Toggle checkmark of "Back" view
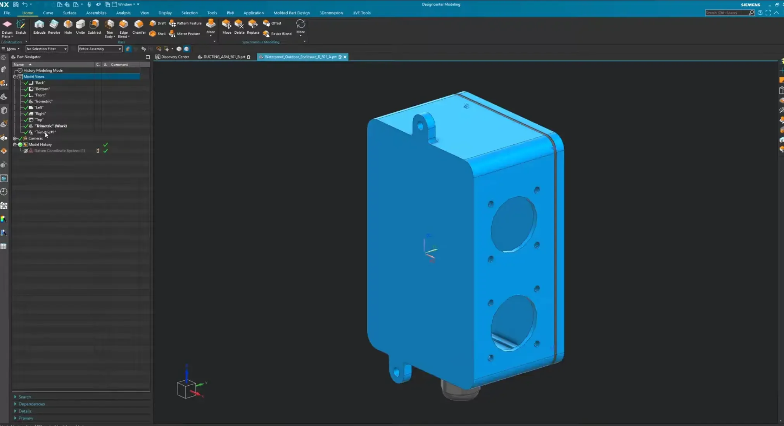The height and width of the screenshot is (426, 784). pos(26,83)
